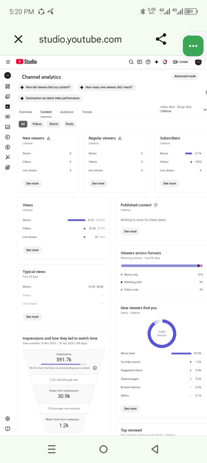Image resolution: width=207 pixels, height=463 pixels.
Task: Click the 'YouTube search' traffic source row
Action: click(161, 362)
